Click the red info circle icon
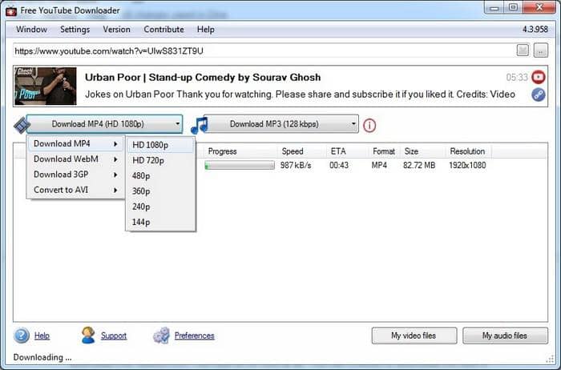Screen dimensions: 561x370 [x=369, y=126]
